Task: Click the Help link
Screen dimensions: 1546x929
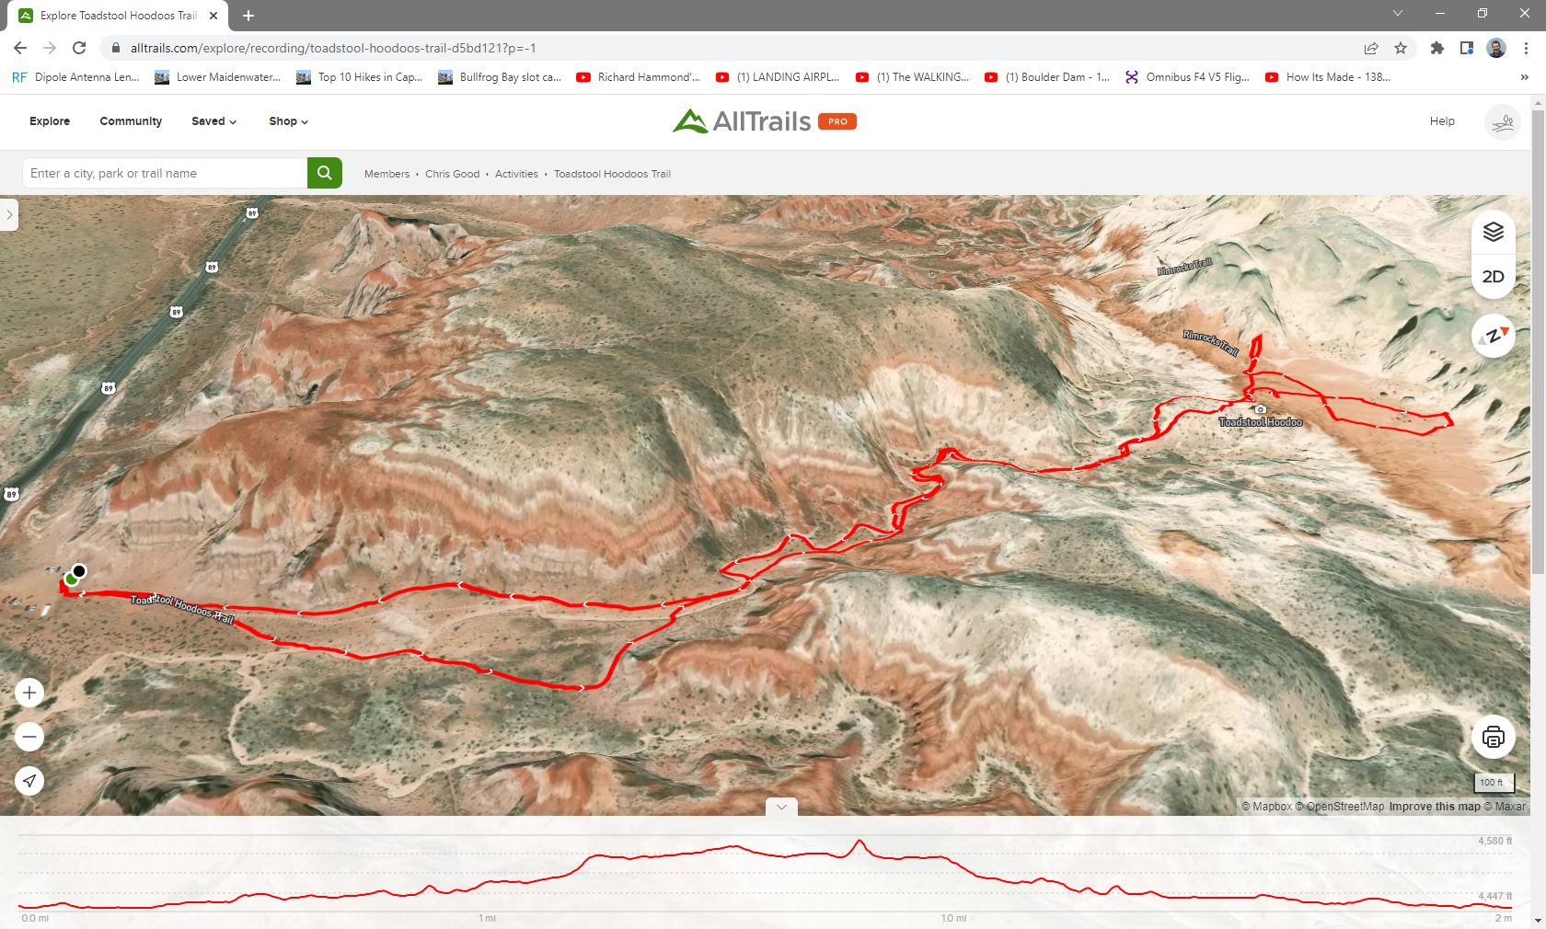Action: pos(1442,121)
